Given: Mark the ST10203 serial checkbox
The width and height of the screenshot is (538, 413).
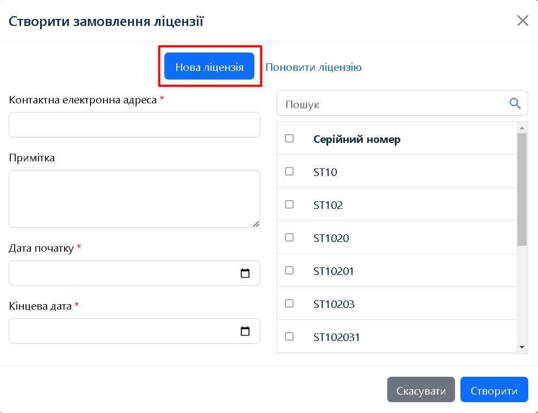Looking at the screenshot, I should click(289, 304).
